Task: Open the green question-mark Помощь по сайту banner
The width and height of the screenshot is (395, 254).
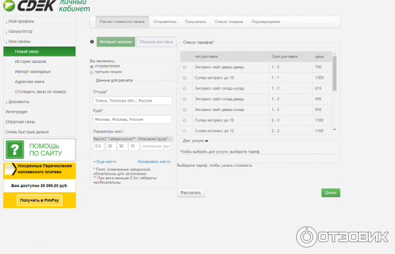Action: (39, 150)
